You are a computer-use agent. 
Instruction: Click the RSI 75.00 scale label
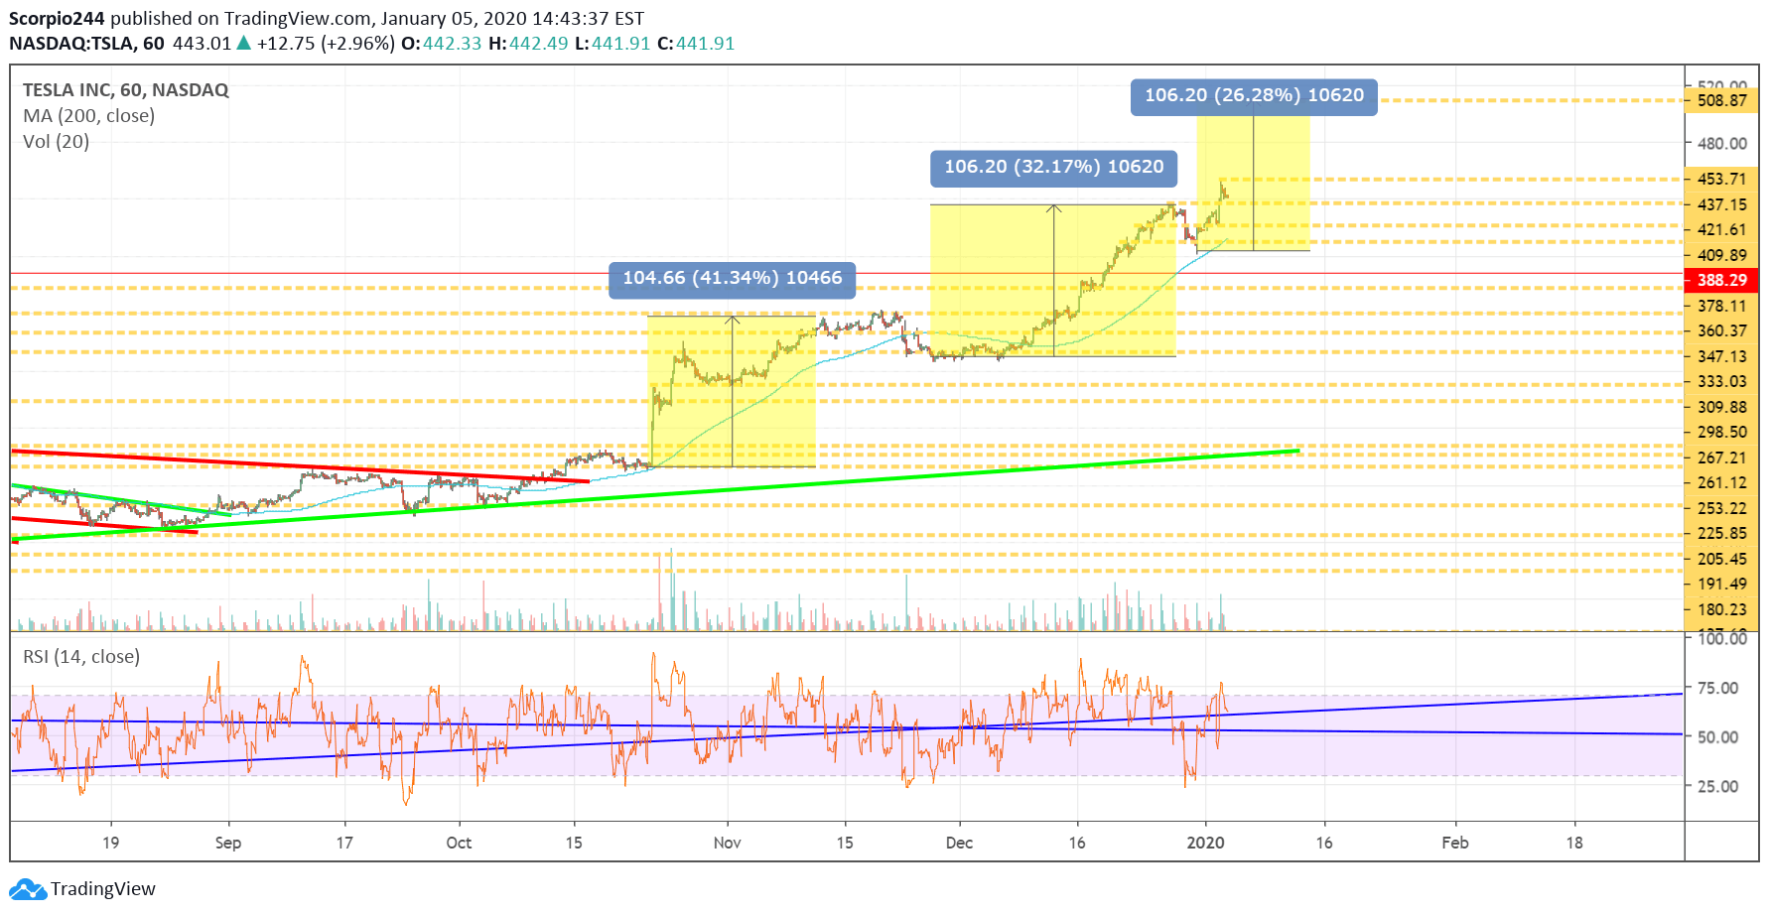1717,688
